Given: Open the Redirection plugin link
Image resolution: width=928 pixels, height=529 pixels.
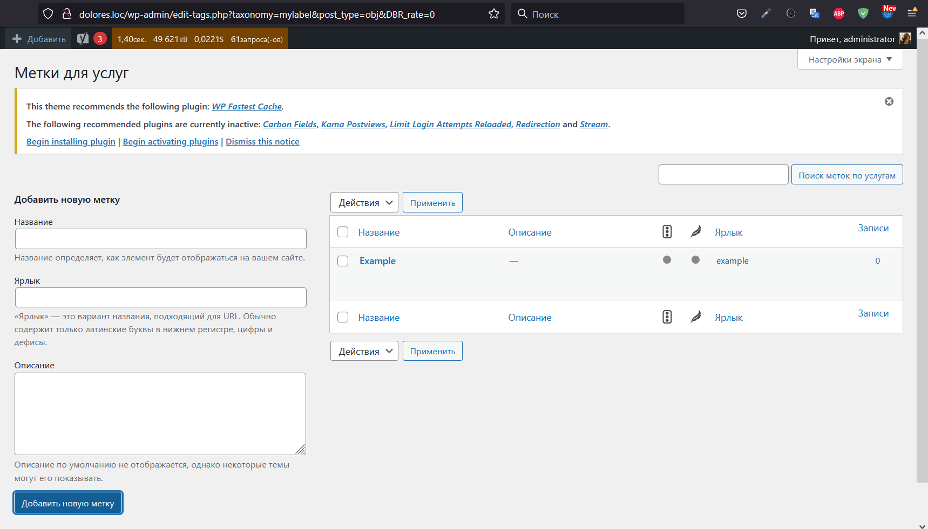Looking at the screenshot, I should coord(538,124).
